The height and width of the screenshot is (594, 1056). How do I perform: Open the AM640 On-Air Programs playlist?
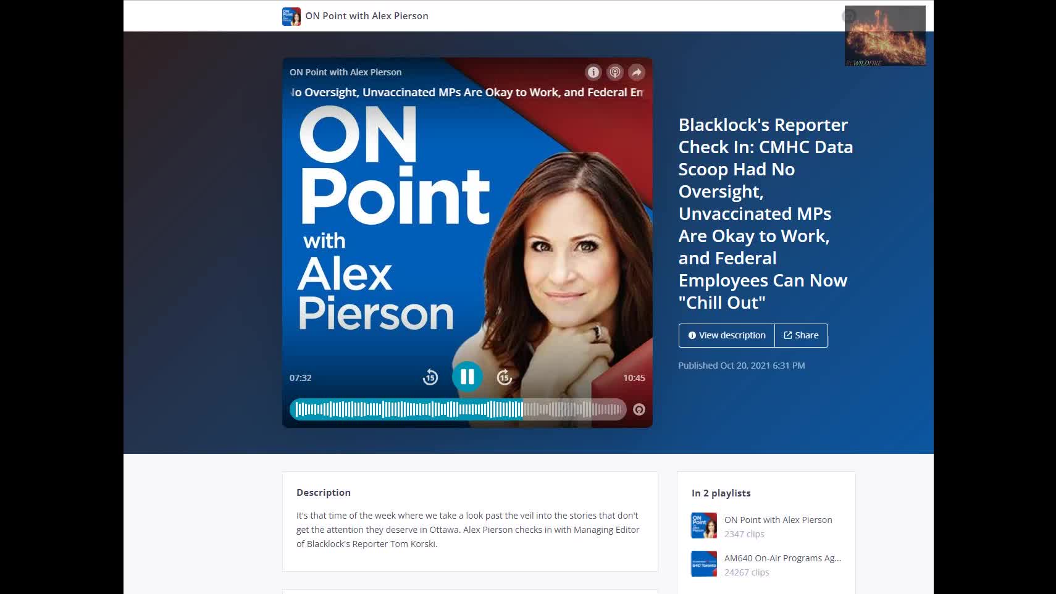(x=782, y=558)
